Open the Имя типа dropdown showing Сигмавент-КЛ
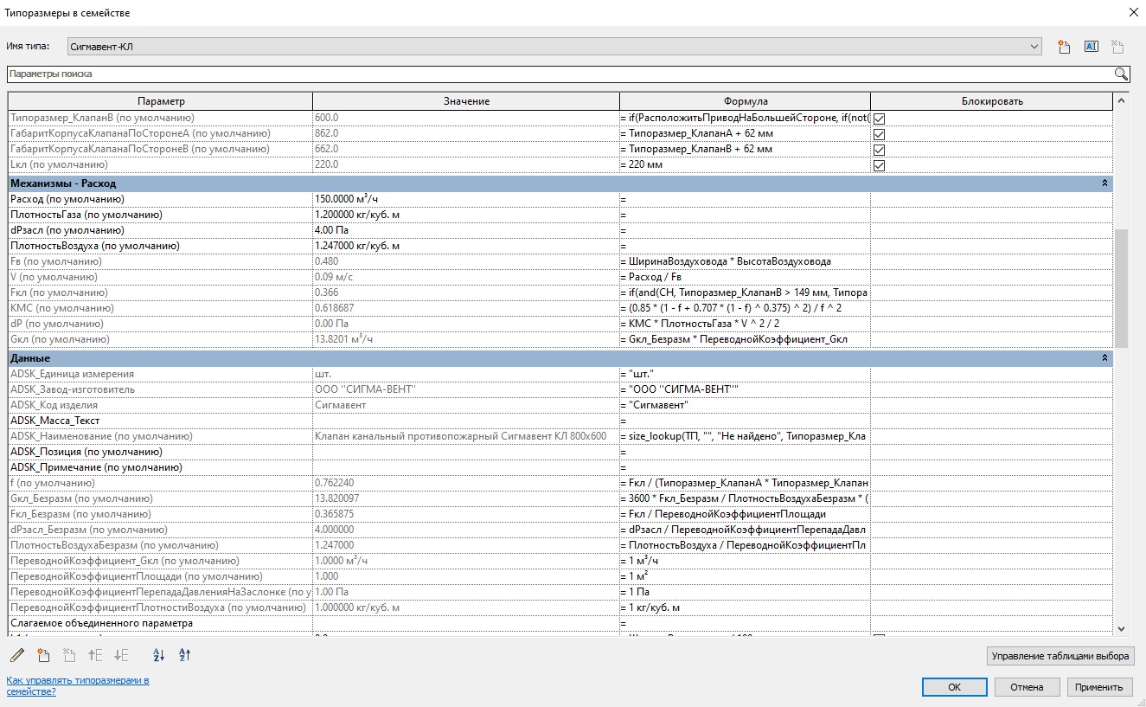This screenshot has width=1146, height=707. tap(553, 47)
